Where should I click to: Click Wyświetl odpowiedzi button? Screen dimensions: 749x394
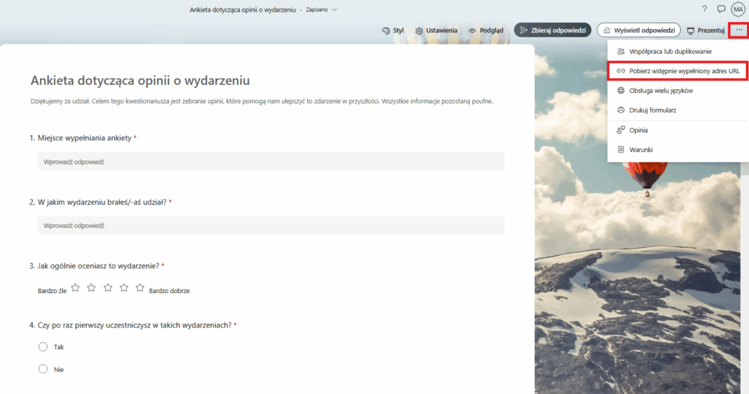[x=639, y=30]
